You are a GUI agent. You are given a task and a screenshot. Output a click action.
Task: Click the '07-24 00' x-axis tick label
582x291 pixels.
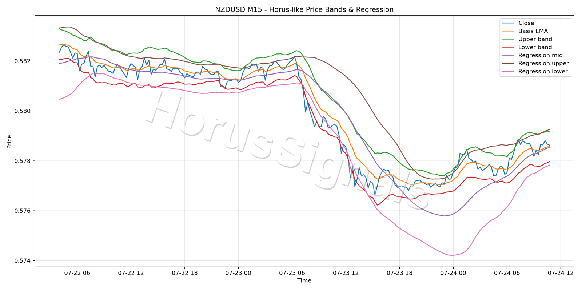[x=453, y=272]
